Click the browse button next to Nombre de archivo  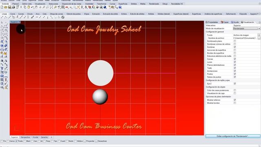(259, 38)
